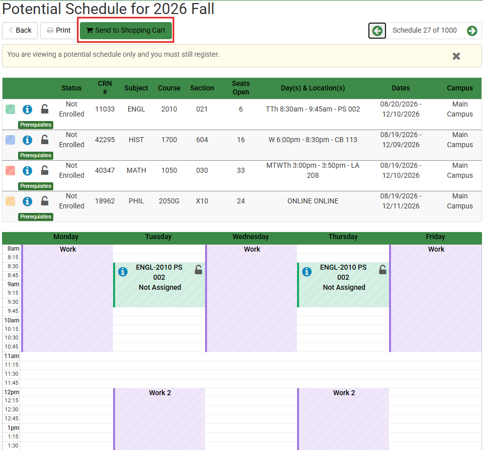Click MATH subject cell

click(x=136, y=171)
